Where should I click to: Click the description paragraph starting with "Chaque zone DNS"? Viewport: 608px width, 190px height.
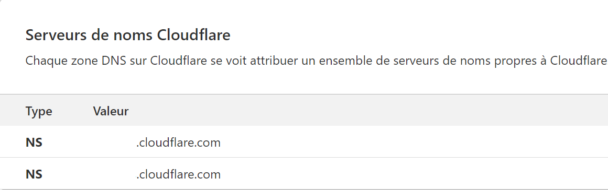(x=316, y=61)
